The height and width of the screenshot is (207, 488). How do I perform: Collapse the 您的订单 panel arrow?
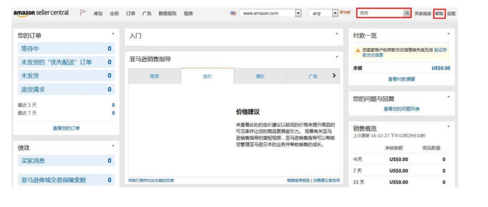pos(113,33)
